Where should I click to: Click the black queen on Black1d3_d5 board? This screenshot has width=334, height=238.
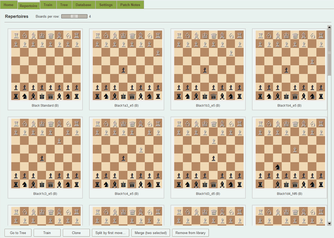click(x=213, y=184)
